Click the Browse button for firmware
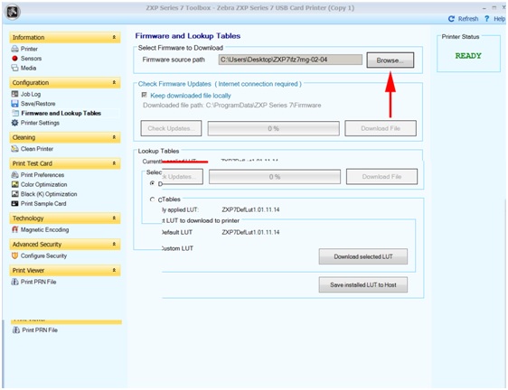The width and height of the screenshot is (508, 390). pos(390,60)
